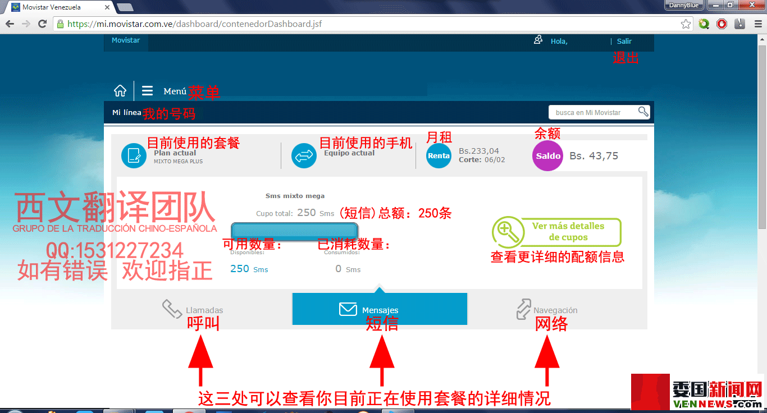Switch to the Mensajes tab

point(380,309)
